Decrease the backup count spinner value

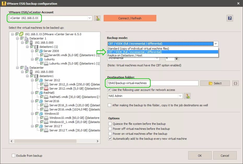pos(176,59)
